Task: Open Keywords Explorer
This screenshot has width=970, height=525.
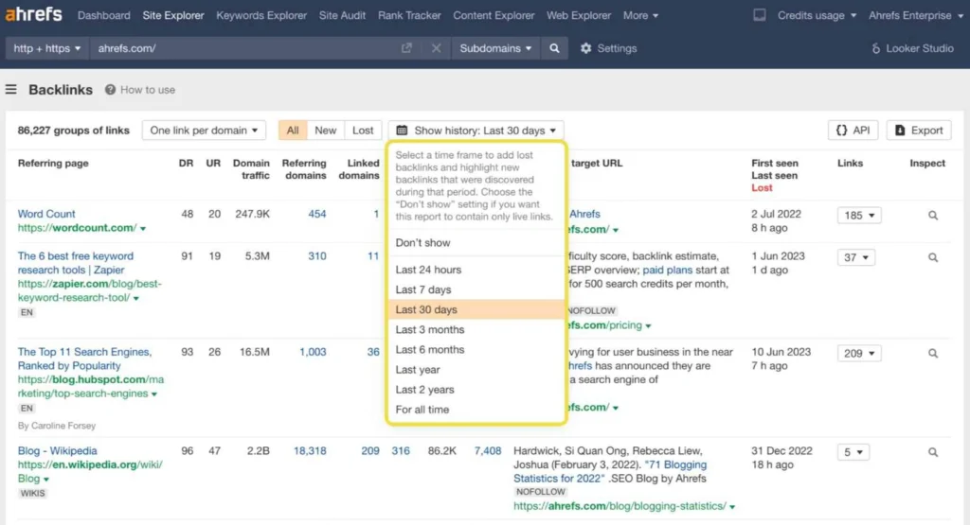Action: click(x=261, y=15)
